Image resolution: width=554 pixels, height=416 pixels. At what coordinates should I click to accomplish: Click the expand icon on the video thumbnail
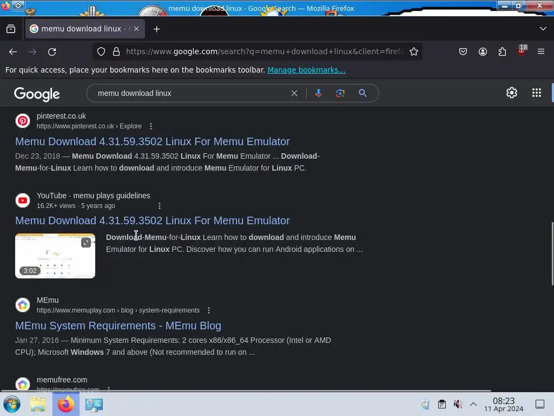click(86, 243)
